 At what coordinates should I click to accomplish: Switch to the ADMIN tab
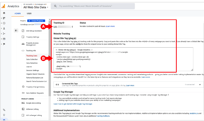point(18,13)
